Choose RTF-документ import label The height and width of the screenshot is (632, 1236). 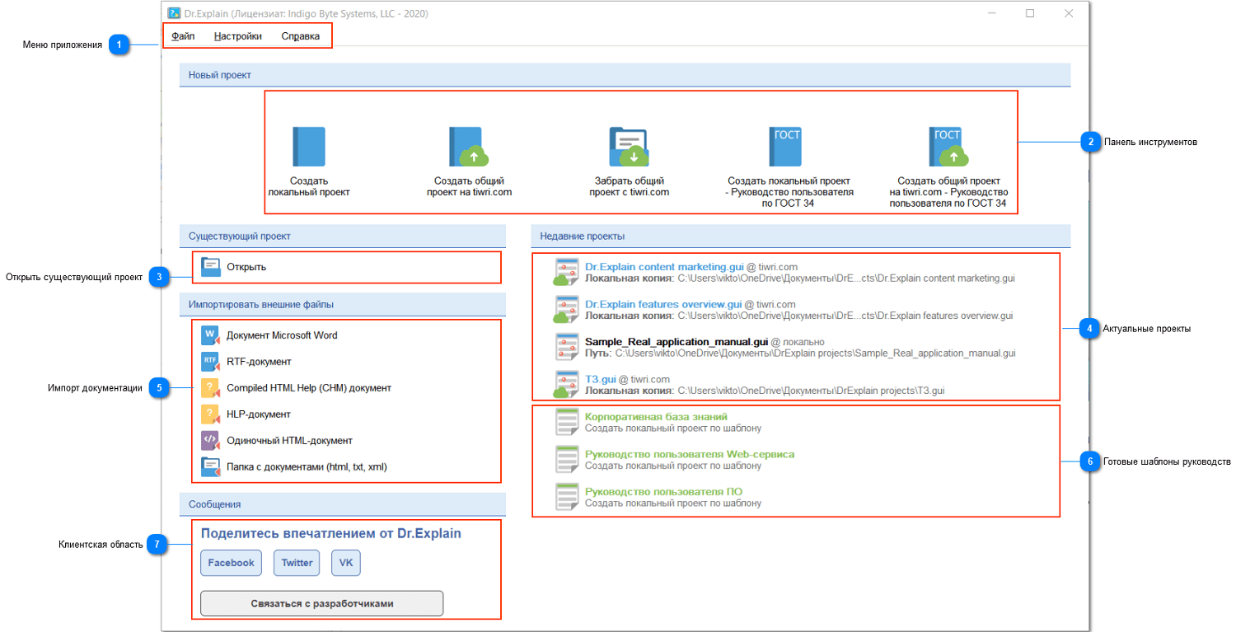coord(259,362)
